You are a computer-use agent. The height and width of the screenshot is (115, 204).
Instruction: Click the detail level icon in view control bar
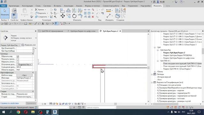(x=51, y=104)
